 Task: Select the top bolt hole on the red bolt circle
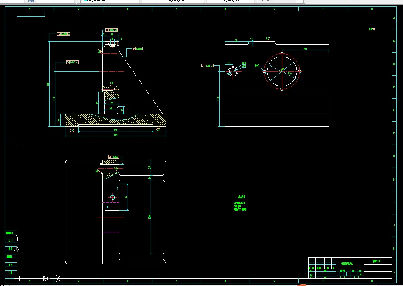coord(282,53)
